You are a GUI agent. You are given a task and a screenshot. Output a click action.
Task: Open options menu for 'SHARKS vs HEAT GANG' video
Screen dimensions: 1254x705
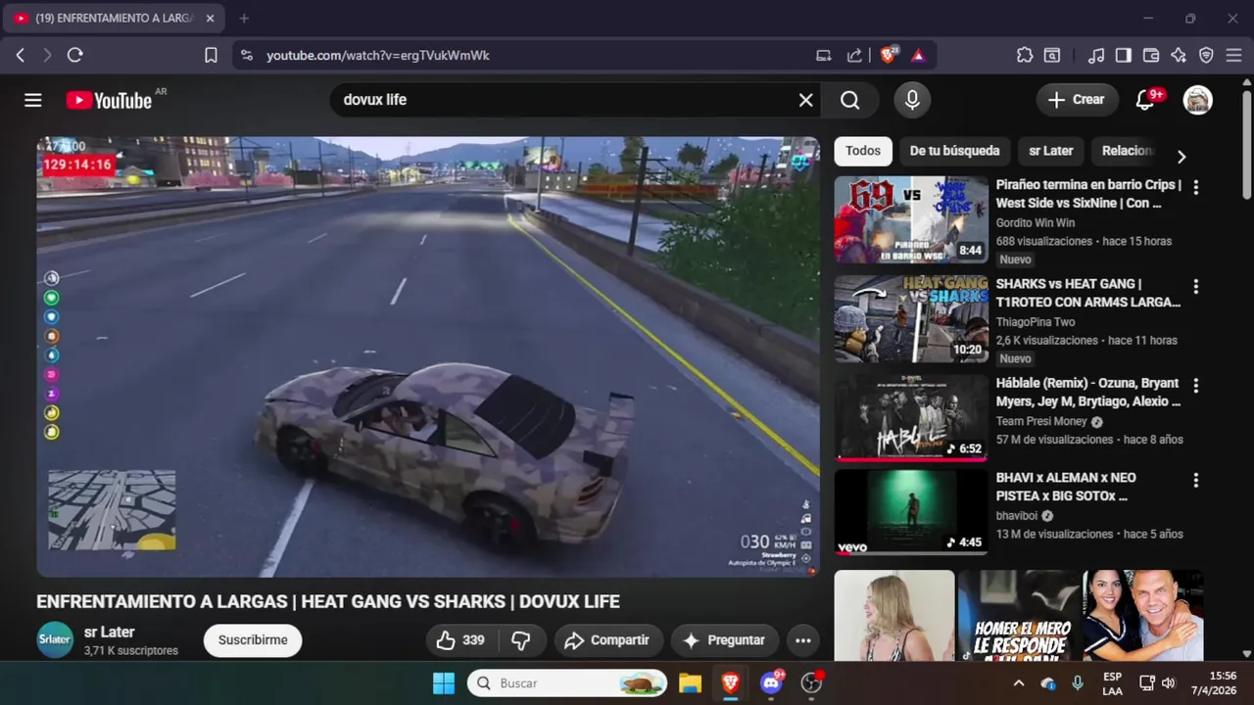coord(1195,286)
